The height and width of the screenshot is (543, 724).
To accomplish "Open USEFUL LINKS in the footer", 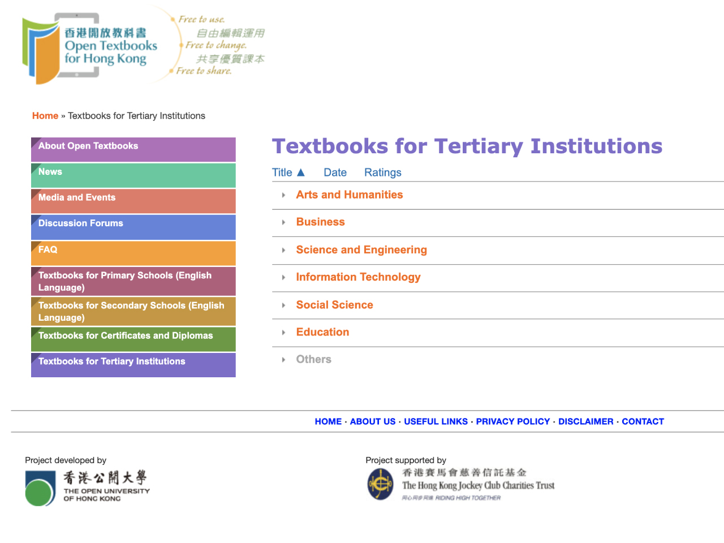I will [x=436, y=421].
